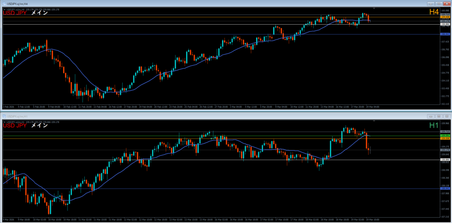The image size is (452, 223).
Task: Click the orange H4 timeframe label
Action: [x=435, y=12]
